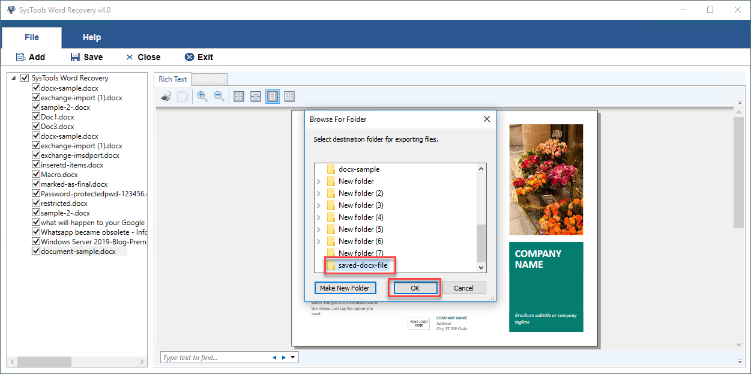Uncheck the marked-as-final.docx checkbox
Screen dimensions: 751x374
(x=36, y=184)
